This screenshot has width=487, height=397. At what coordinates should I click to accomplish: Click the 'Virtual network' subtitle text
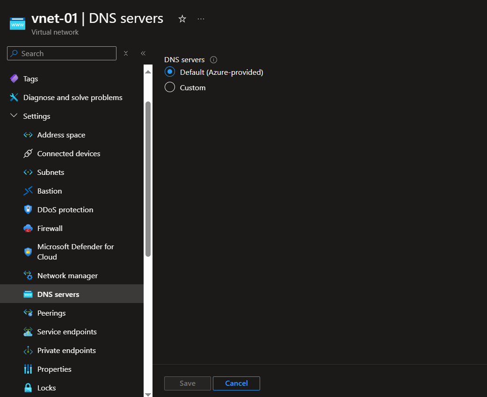coord(55,32)
